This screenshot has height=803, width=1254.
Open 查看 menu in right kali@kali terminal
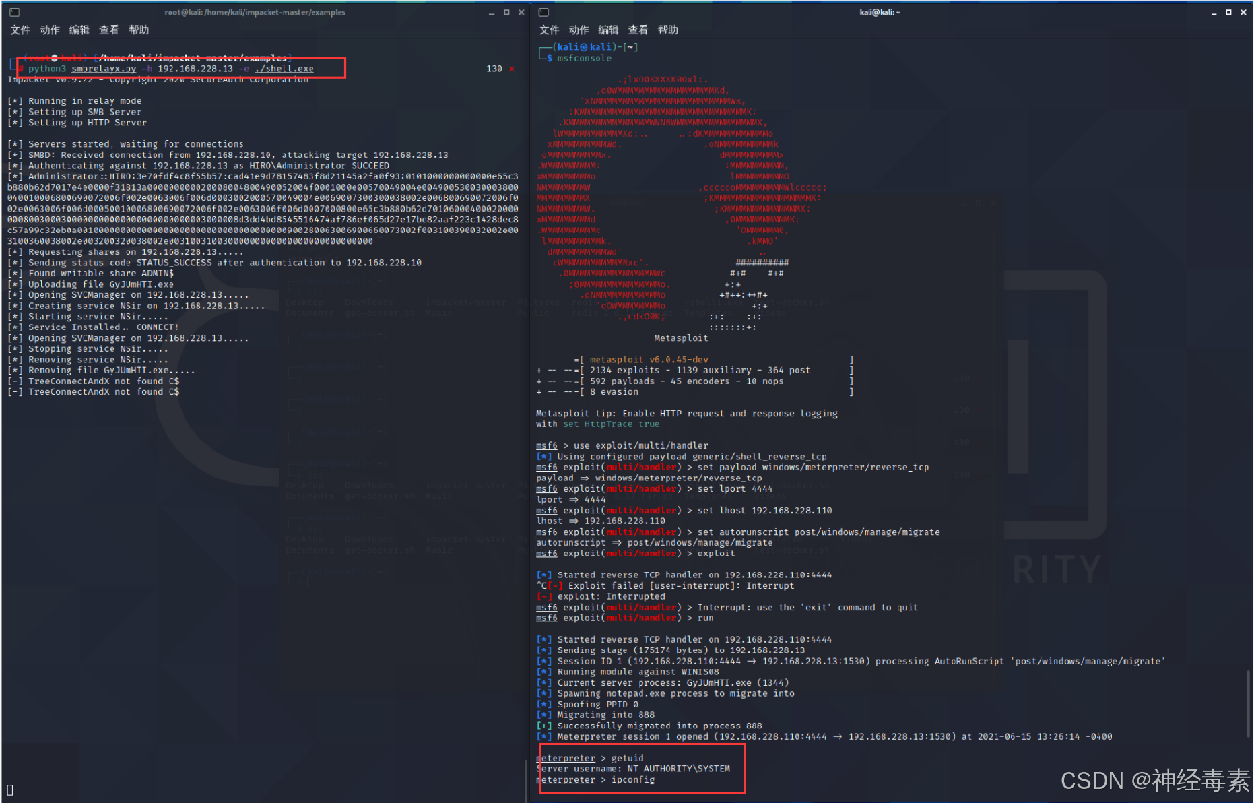click(638, 30)
